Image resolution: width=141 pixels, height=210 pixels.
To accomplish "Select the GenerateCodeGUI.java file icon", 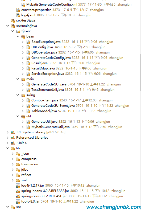I will pos(28,84).
